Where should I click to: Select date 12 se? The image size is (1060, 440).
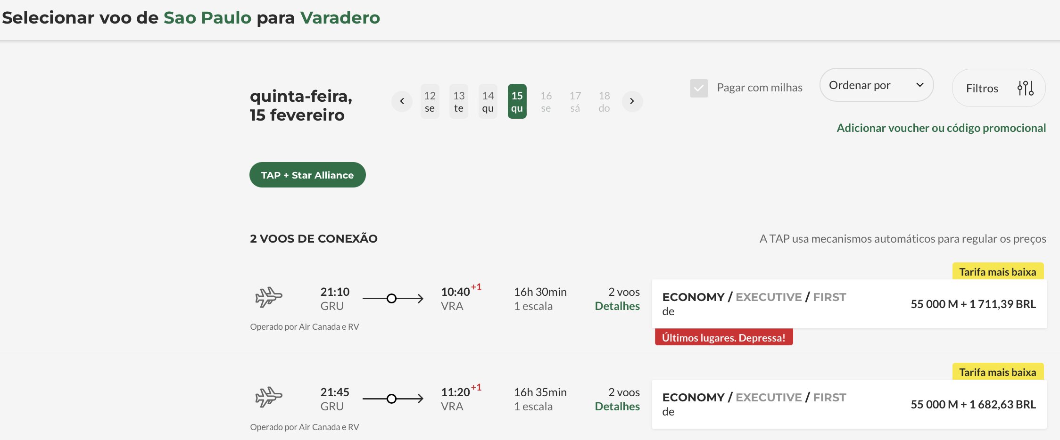(430, 101)
